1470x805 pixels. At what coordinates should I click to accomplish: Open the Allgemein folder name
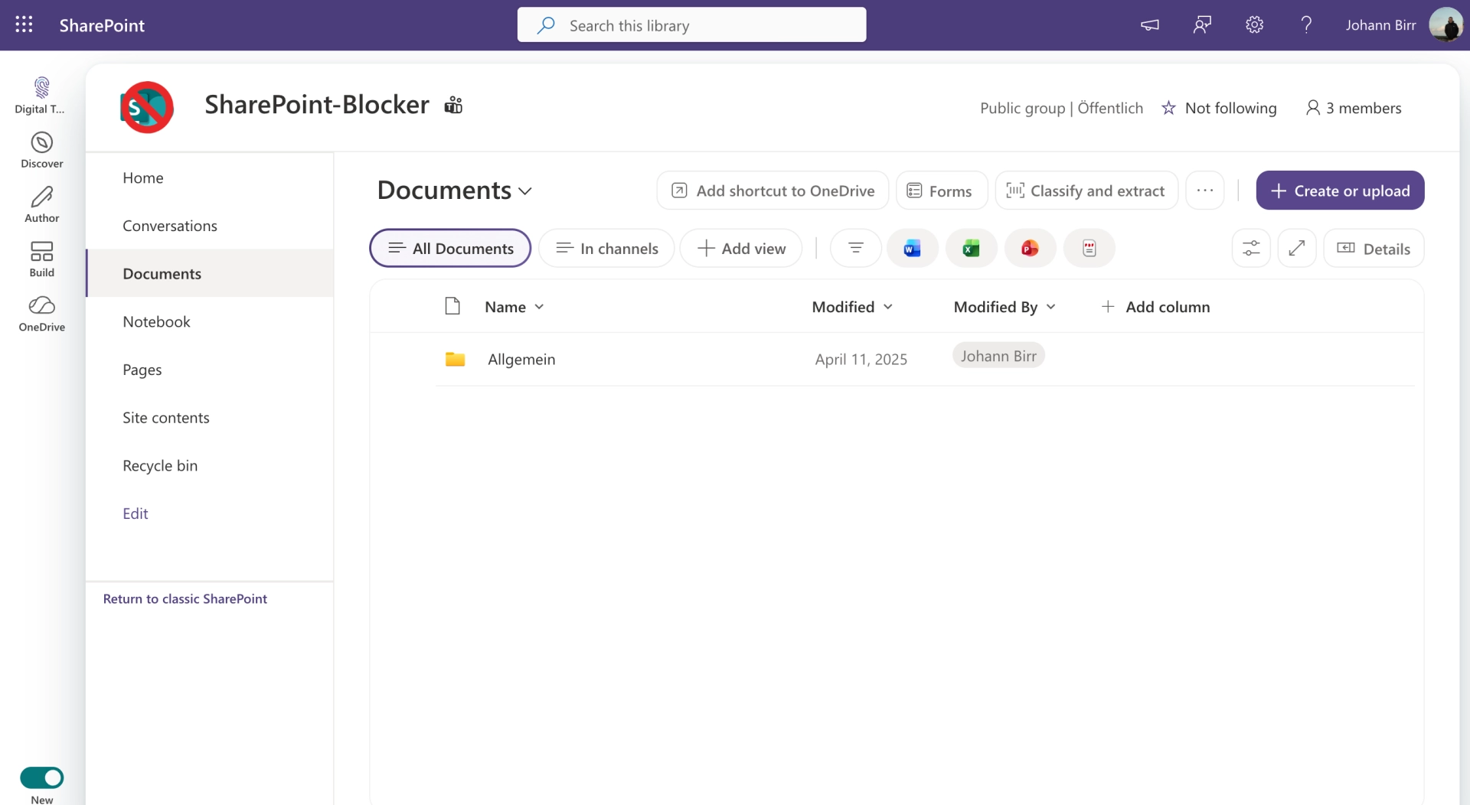tap(521, 359)
